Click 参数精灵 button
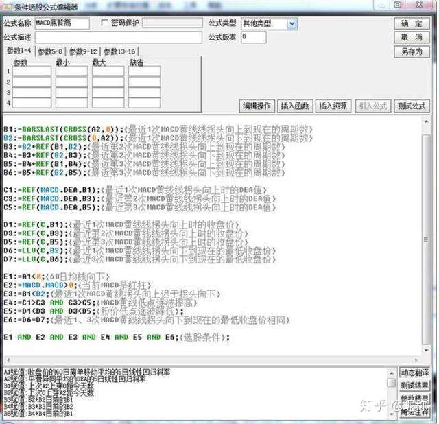 pos(414,399)
